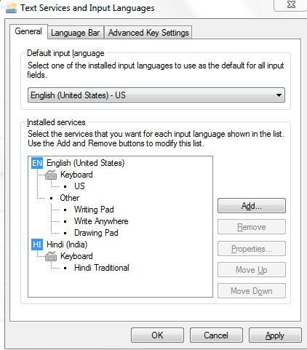Click the Move Down button

pos(252,291)
